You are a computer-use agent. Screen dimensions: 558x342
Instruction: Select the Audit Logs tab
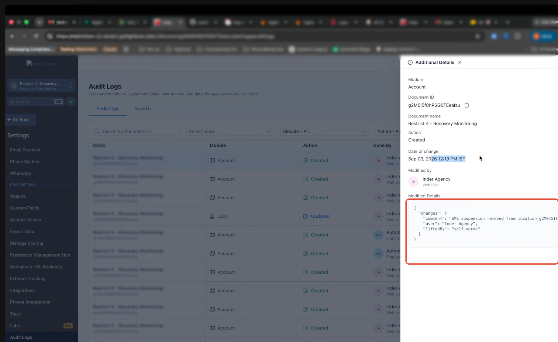point(108,109)
